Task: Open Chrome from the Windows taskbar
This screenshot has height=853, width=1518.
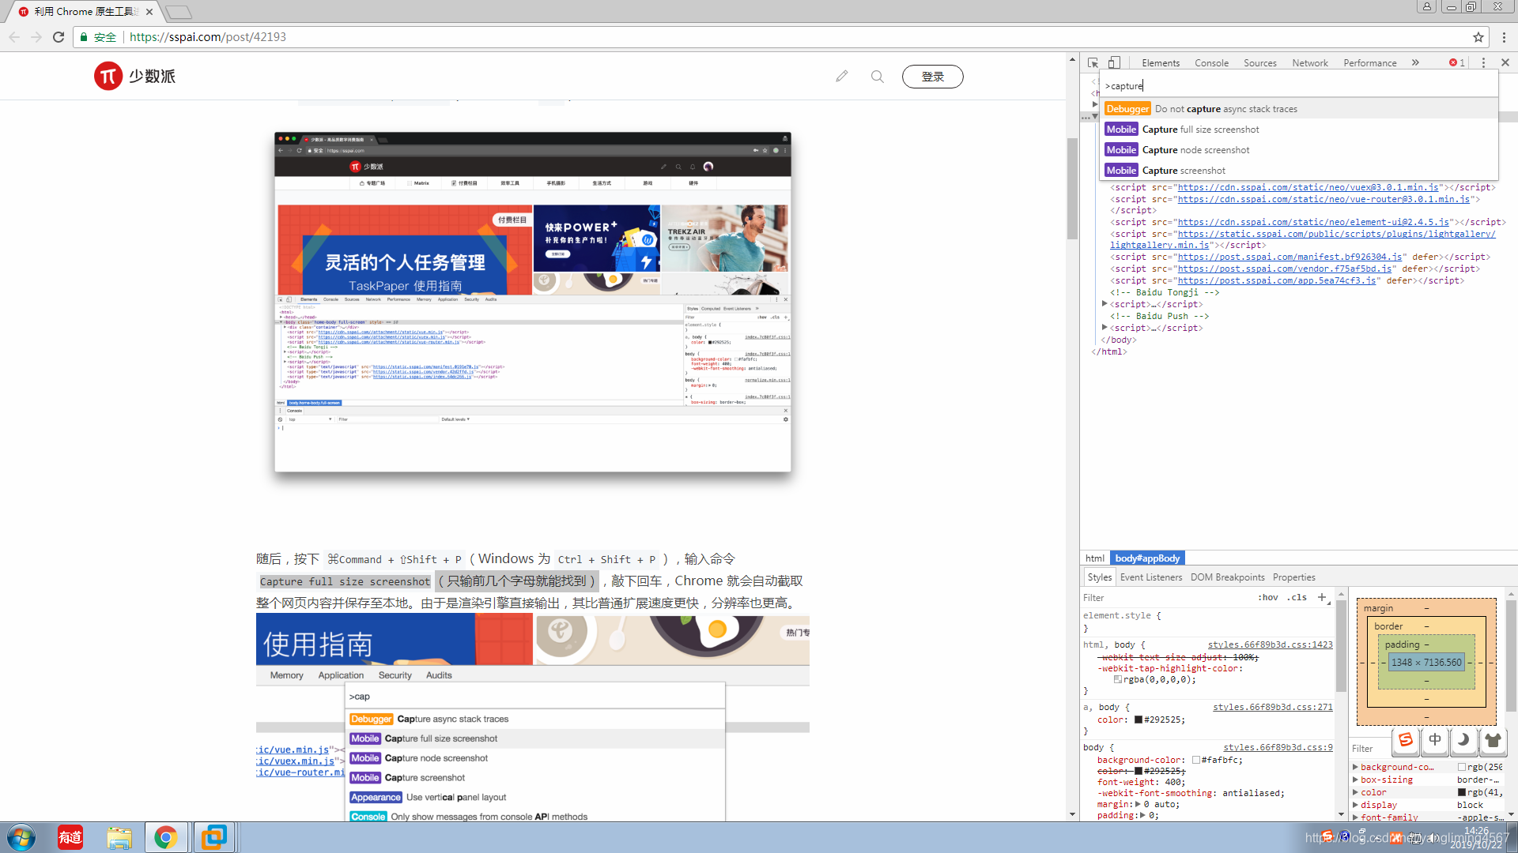Action: pos(165,837)
